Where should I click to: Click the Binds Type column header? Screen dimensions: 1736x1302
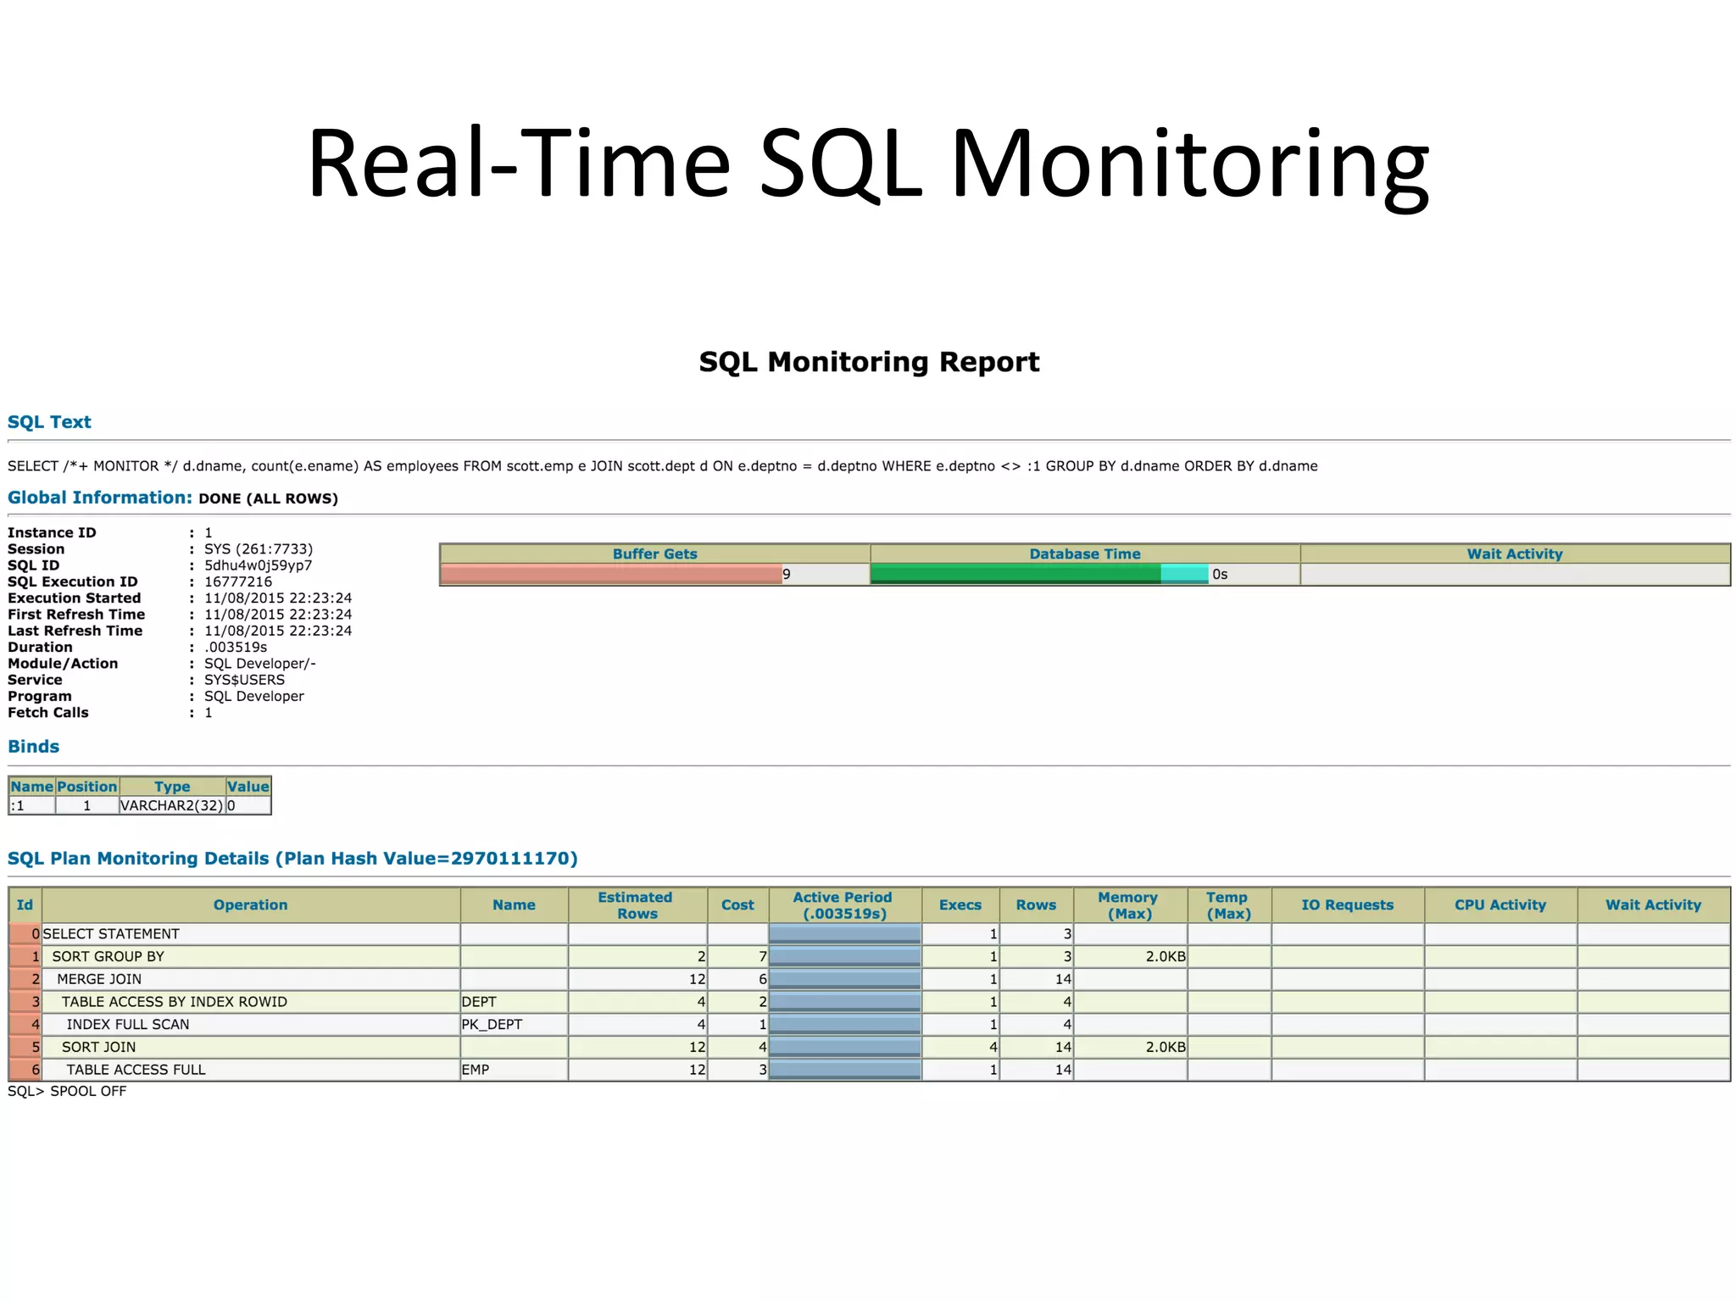(172, 787)
